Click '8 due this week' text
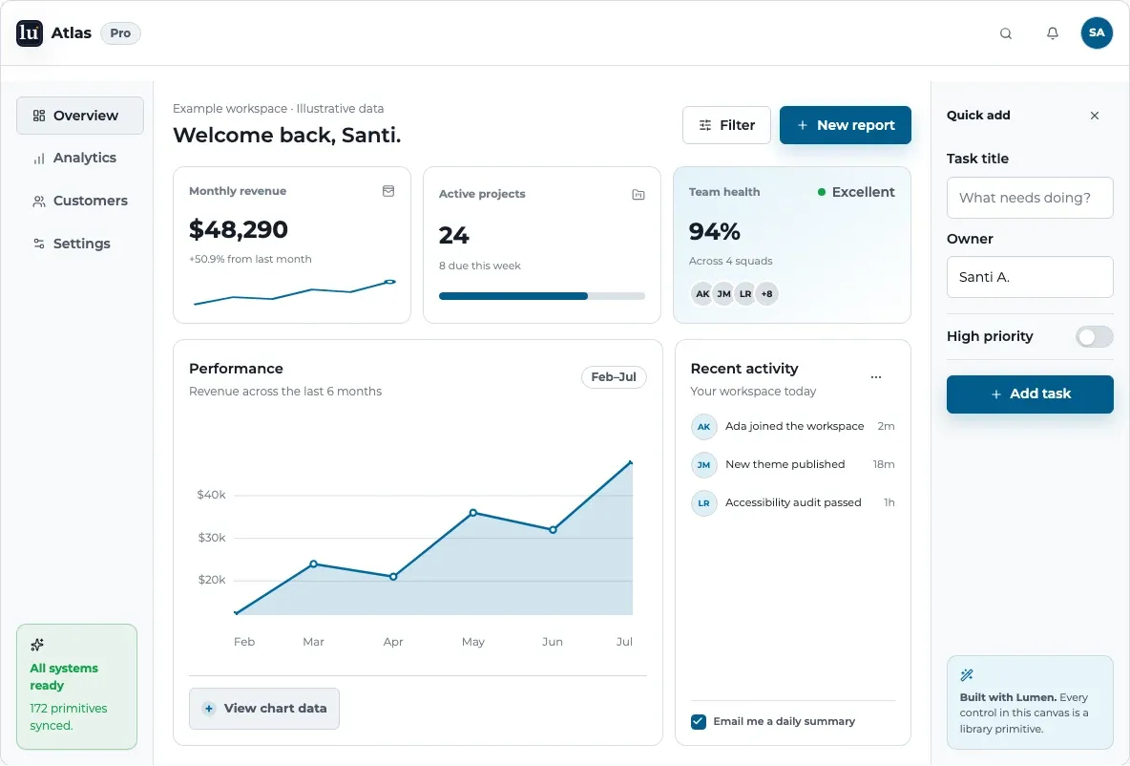This screenshot has width=1130, height=766. (x=479, y=266)
